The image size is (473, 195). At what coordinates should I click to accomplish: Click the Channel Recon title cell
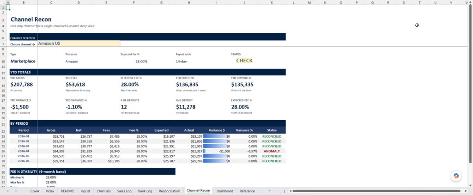[x=31, y=19]
